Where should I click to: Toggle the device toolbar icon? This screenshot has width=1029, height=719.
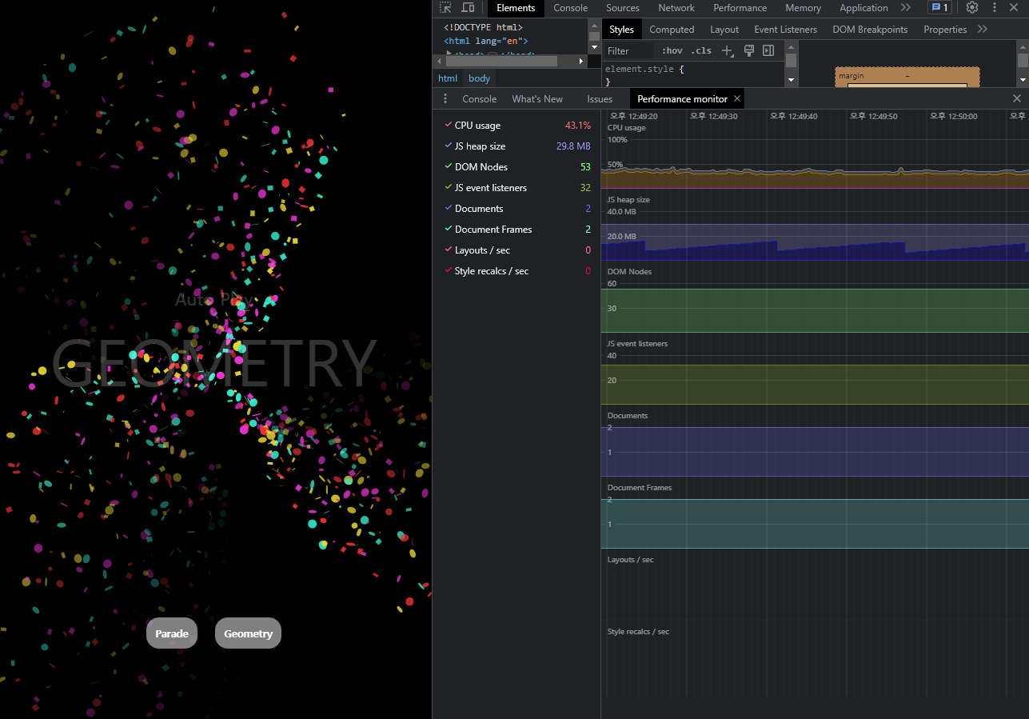[x=469, y=8]
